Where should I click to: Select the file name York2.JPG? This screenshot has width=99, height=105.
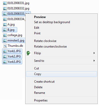click(x=14, y=56)
